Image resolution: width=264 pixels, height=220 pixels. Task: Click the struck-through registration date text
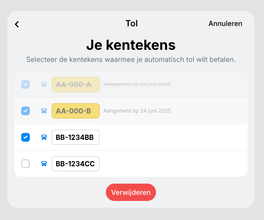click(x=137, y=84)
